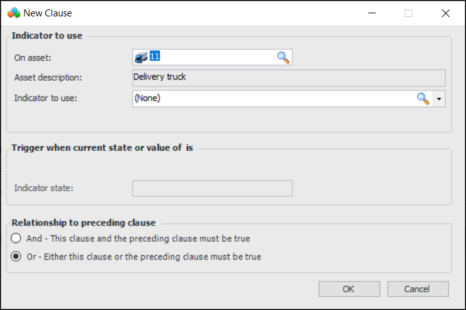The height and width of the screenshot is (310, 466).
Task: Click the "On asset:" label
Action: pyautogui.click(x=32, y=57)
